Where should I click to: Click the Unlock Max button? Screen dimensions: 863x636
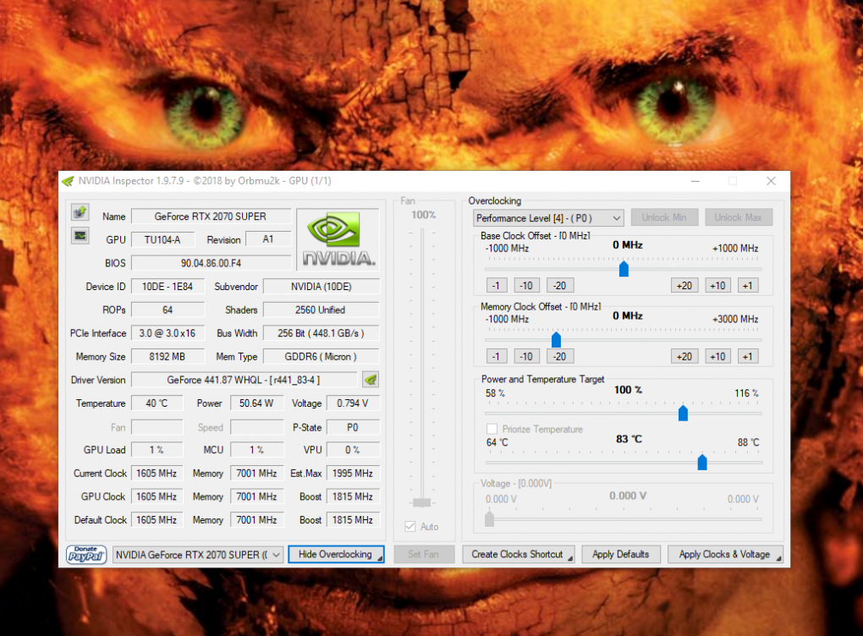[x=738, y=217]
